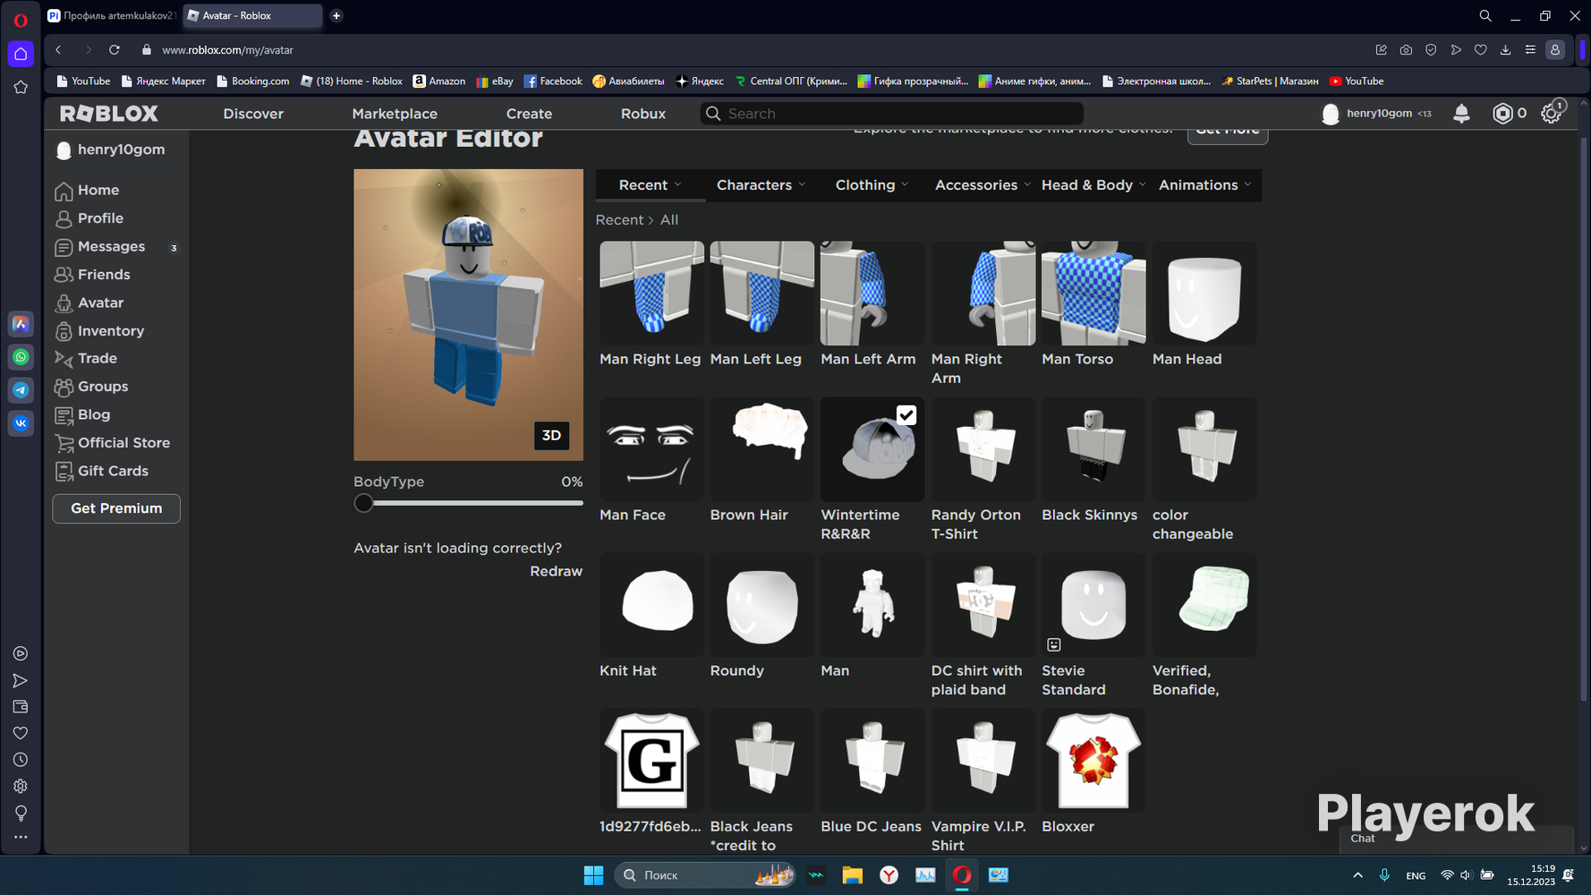Open the Robux balance icon
1591x895 pixels.
(1502, 114)
